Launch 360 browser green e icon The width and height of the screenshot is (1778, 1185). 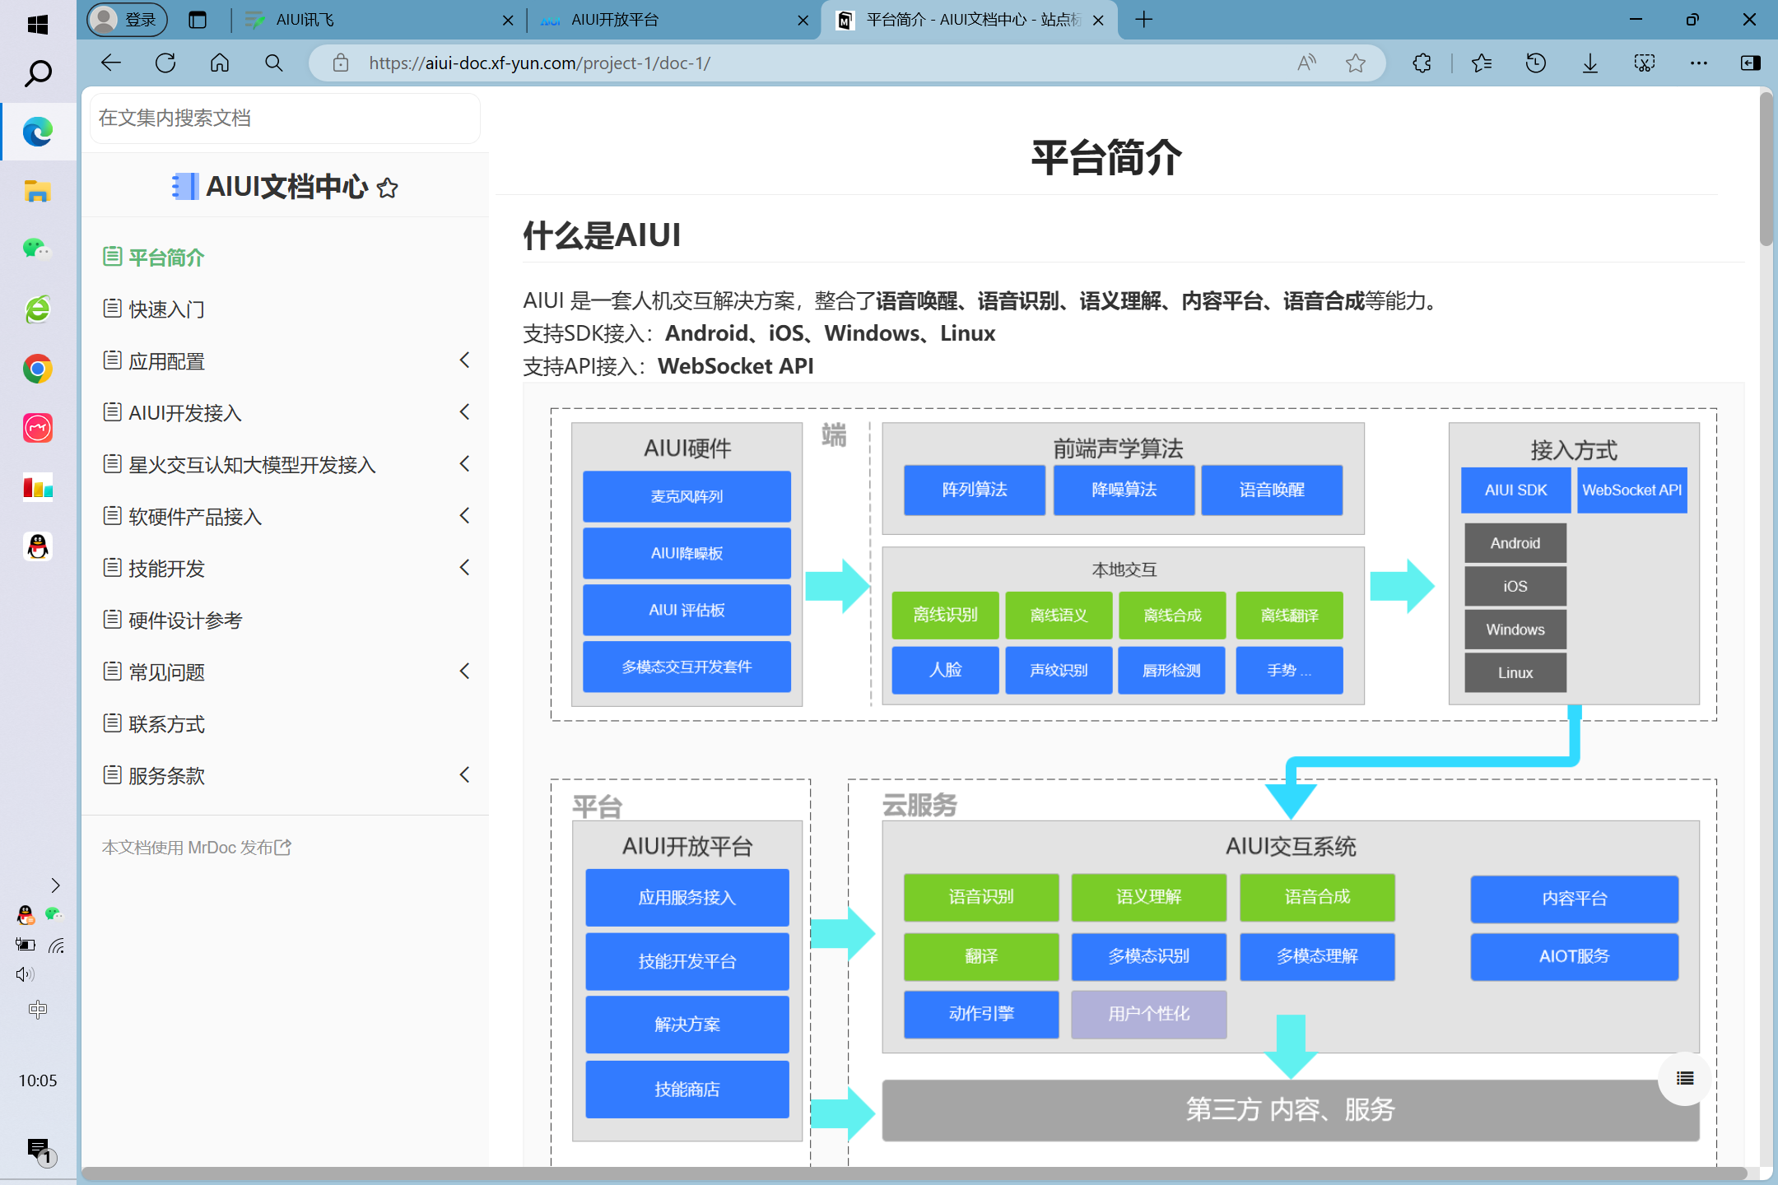pyautogui.click(x=38, y=309)
